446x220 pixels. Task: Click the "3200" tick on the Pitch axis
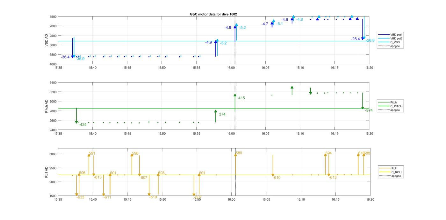pyautogui.click(x=53, y=92)
